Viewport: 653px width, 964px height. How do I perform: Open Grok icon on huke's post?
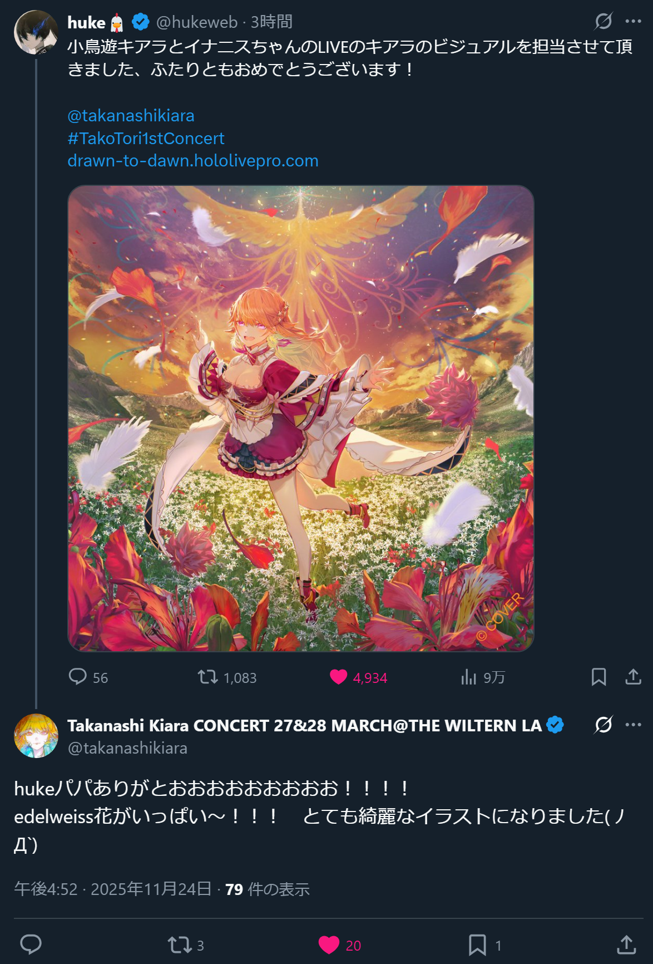pyautogui.click(x=603, y=21)
